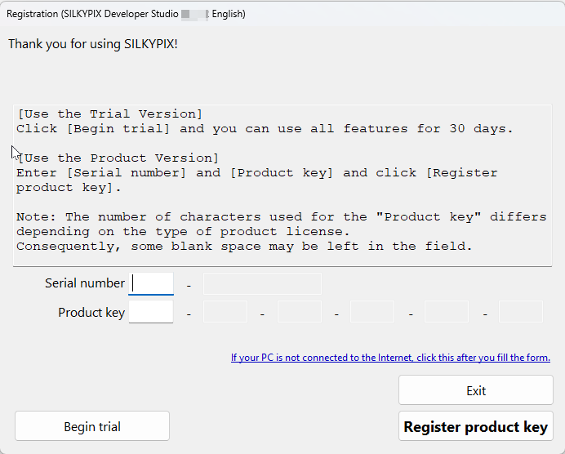This screenshot has height=454, width=565.
Task: Select the second Product key field
Action: click(x=225, y=312)
